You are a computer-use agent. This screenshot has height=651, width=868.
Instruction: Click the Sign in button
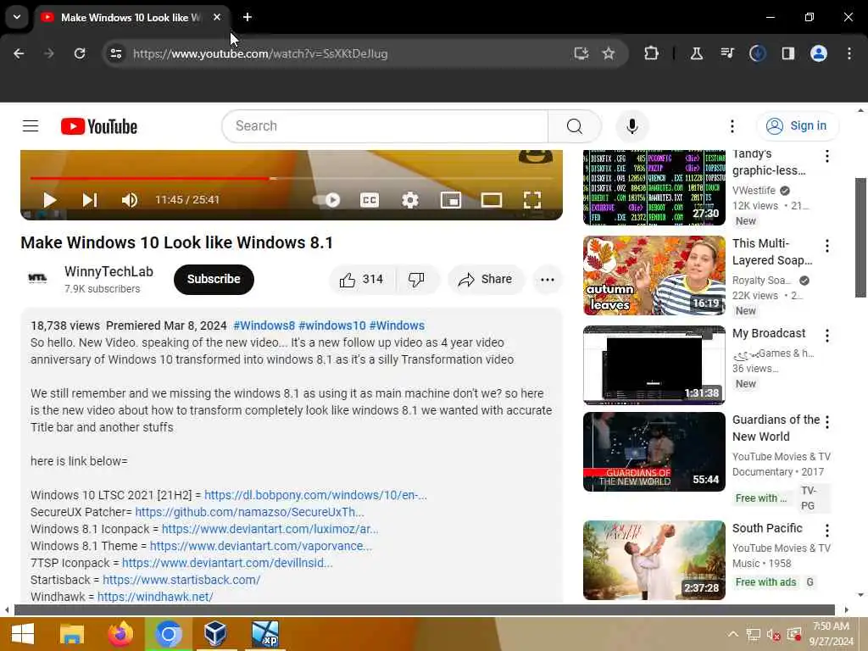pos(797,126)
